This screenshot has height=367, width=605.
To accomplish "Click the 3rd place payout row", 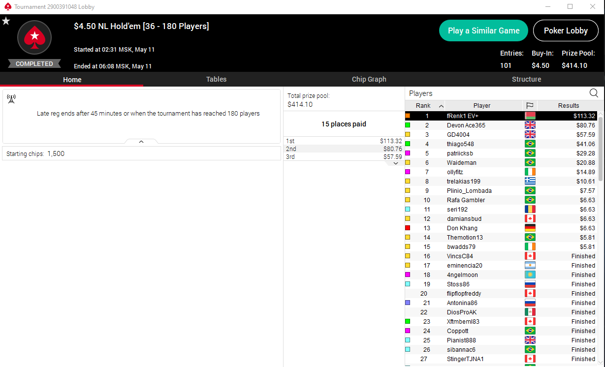I will pyautogui.click(x=344, y=156).
